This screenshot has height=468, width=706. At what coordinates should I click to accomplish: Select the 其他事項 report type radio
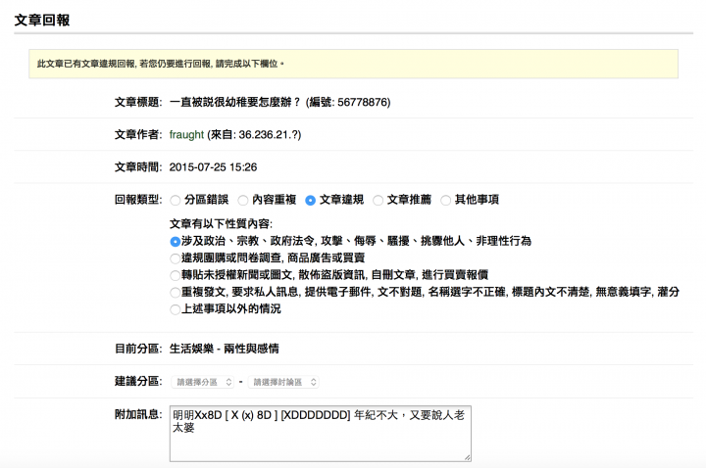click(445, 200)
